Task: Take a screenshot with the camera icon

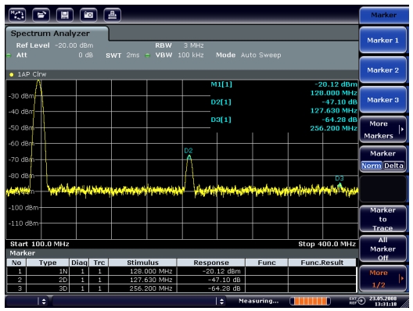Action: (x=88, y=15)
